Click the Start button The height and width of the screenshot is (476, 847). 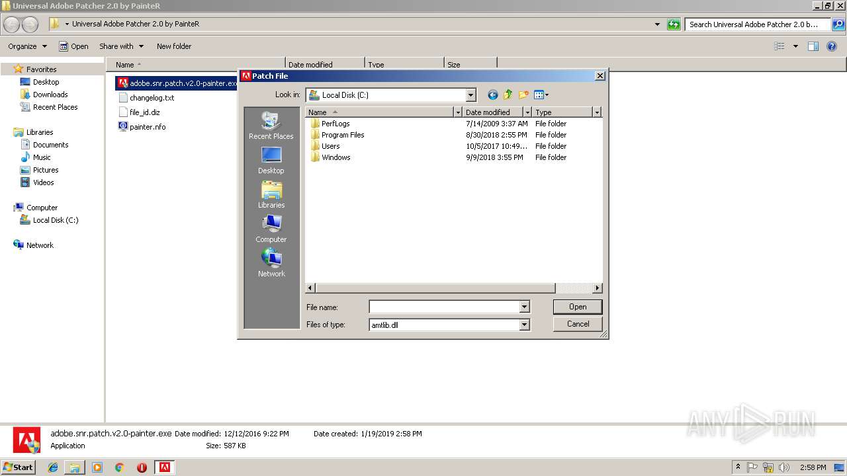click(19, 467)
